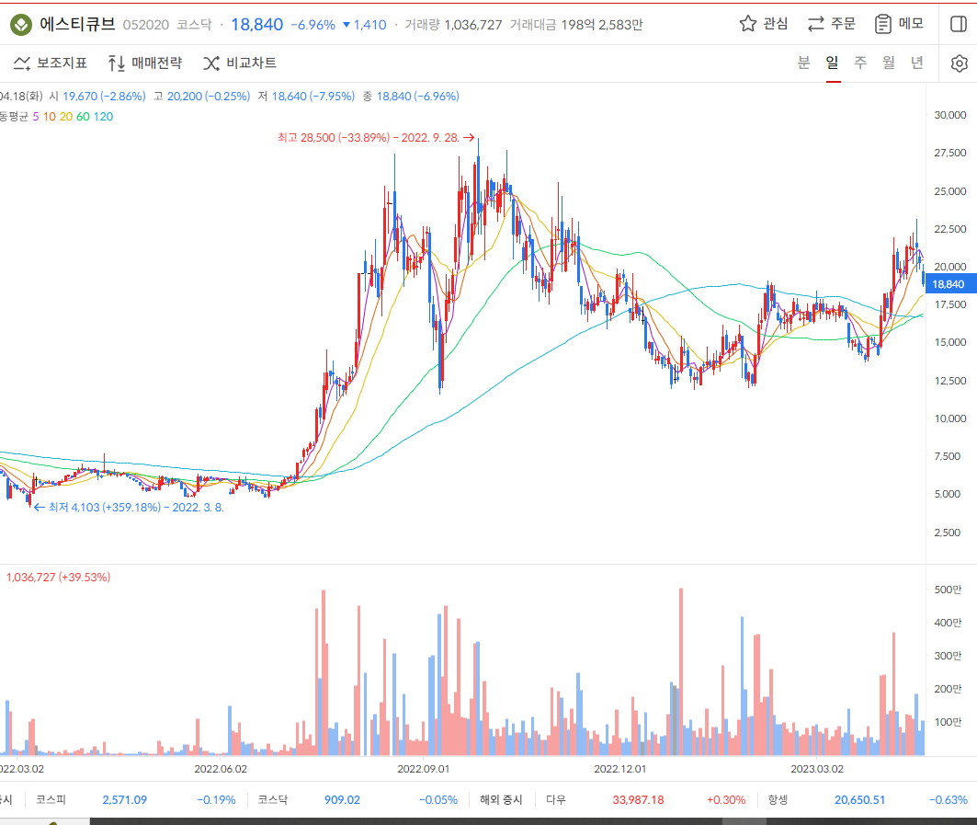Switch to 년 yearly chart tab
This screenshot has height=825, width=977.
(x=916, y=63)
